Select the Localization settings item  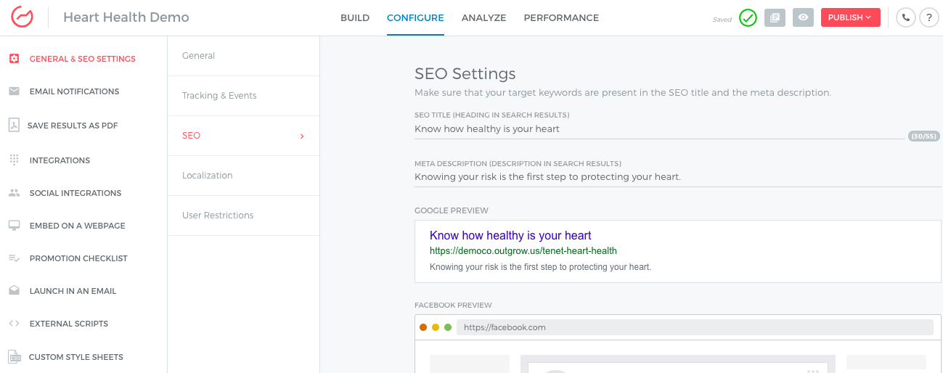click(x=243, y=176)
